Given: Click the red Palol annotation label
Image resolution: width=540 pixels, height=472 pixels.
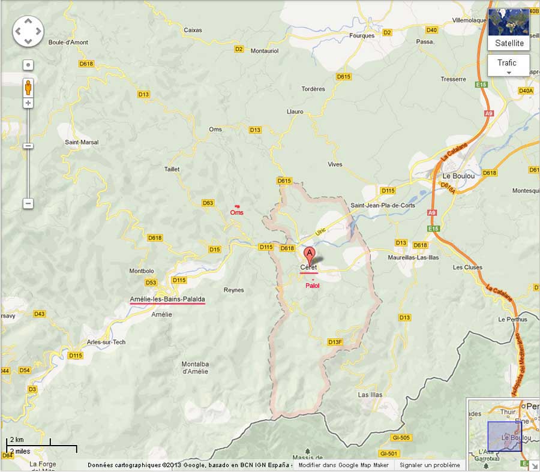Looking at the screenshot, I should (313, 285).
